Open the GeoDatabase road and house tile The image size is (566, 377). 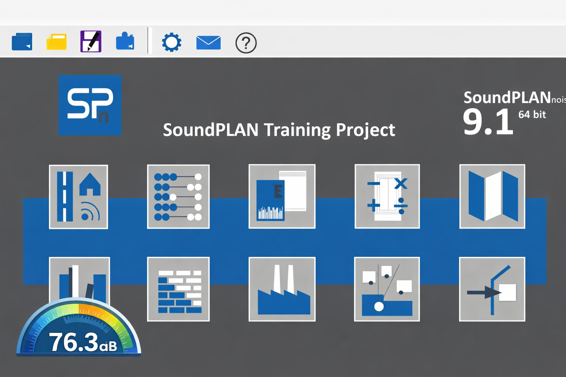coord(78,197)
